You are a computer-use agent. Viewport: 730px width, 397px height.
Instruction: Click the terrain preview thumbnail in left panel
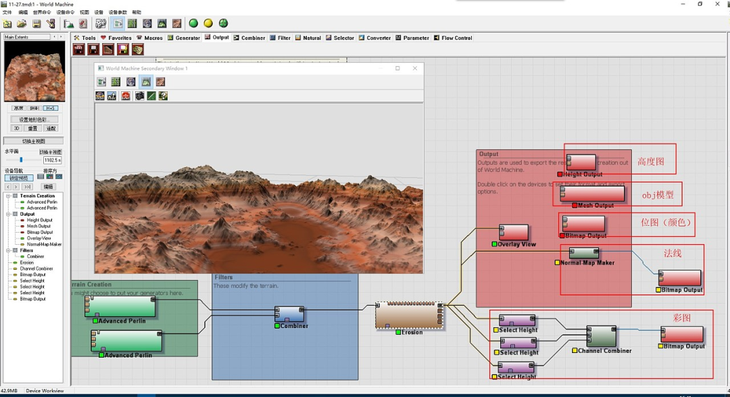(34, 71)
